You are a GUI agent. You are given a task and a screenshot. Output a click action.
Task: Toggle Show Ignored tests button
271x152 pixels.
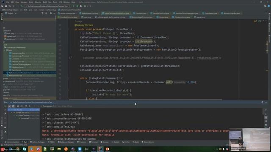click(x=13, y=106)
